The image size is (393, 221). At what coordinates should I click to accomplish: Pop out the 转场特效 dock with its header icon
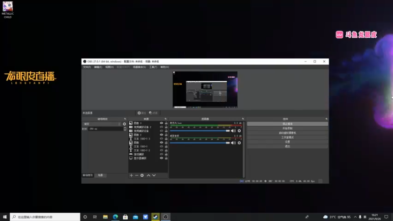tap(125, 119)
